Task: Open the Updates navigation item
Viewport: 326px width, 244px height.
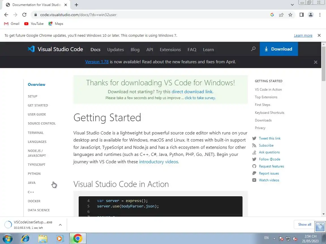Action: 115,50
